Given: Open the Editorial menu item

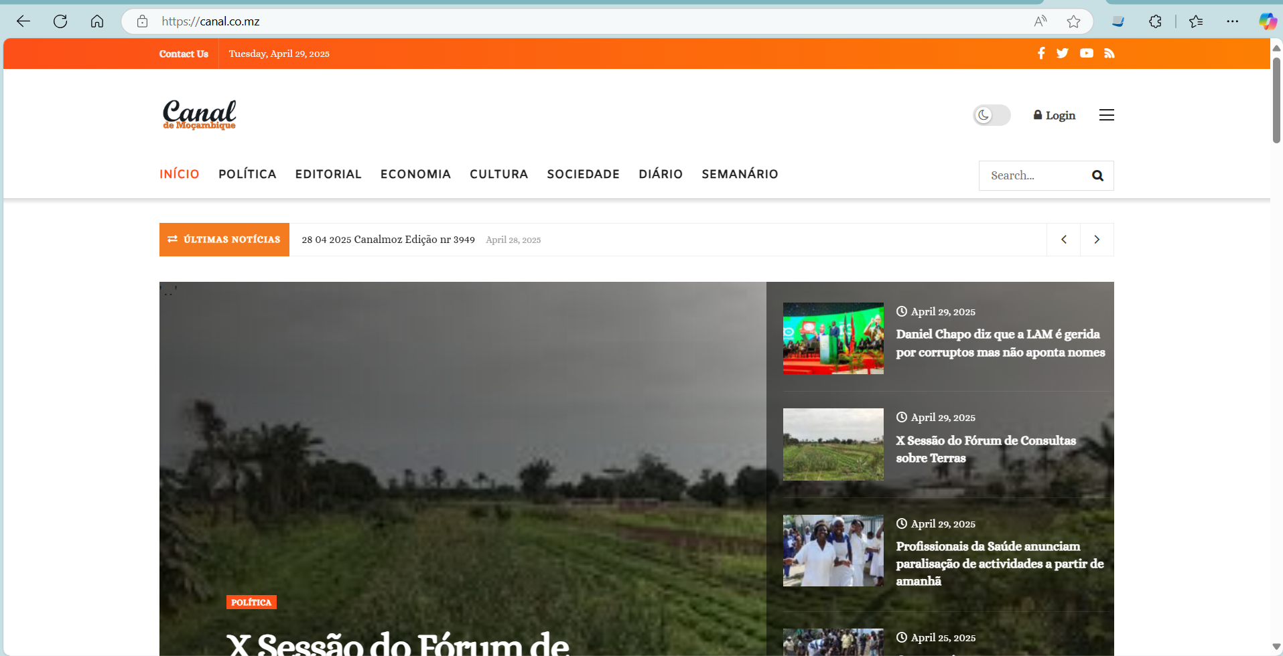Looking at the screenshot, I should point(328,174).
